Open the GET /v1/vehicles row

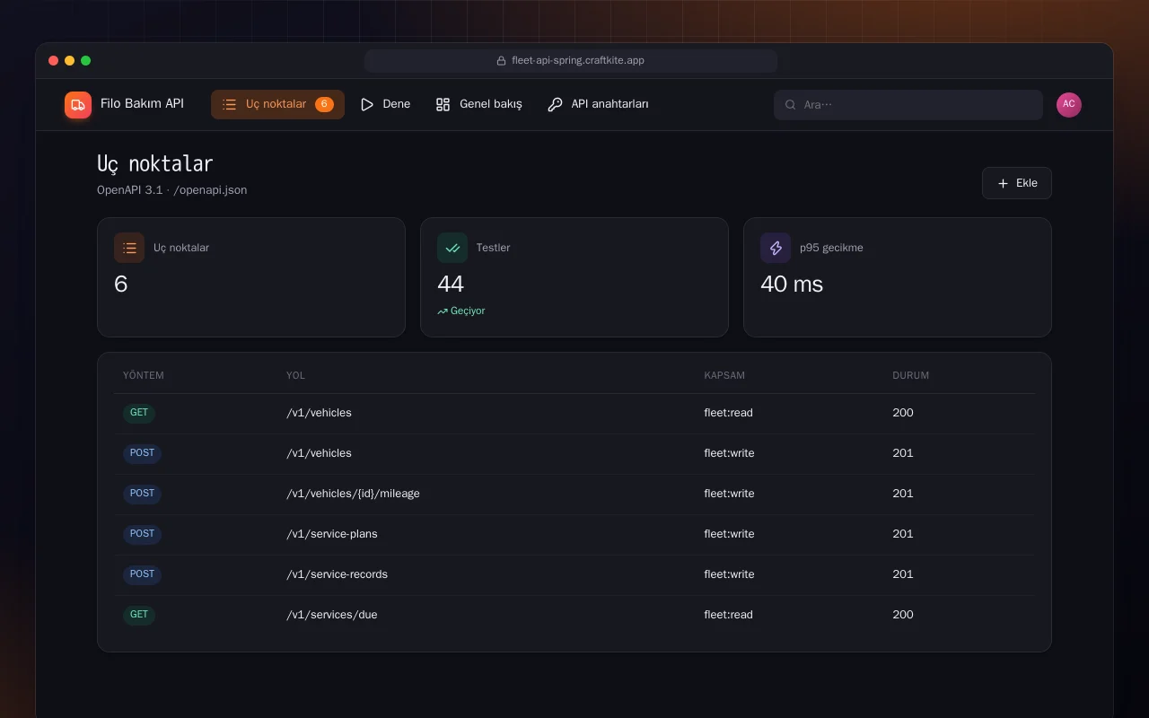(574, 413)
